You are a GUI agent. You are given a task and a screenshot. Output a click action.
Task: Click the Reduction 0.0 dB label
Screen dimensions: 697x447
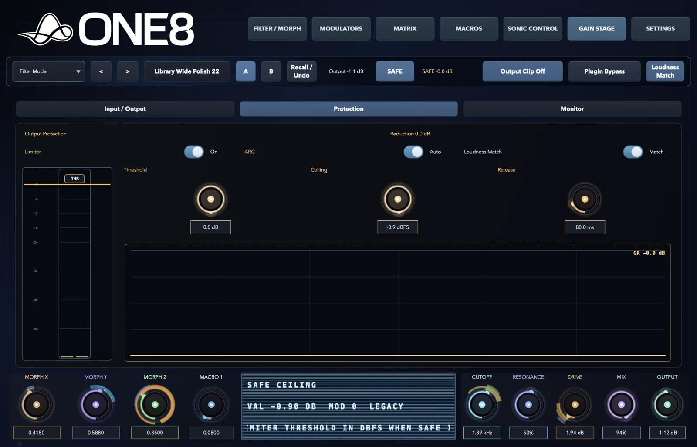tap(410, 134)
